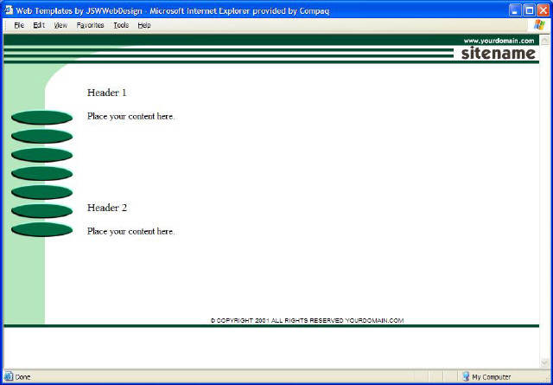Open the View menu
The image size is (553, 385).
click(x=60, y=25)
